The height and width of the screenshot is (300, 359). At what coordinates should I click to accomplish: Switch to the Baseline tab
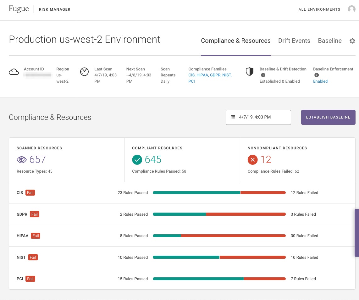(x=330, y=41)
